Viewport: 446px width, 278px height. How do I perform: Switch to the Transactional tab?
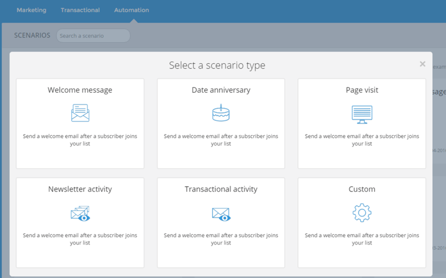tap(80, 10)
